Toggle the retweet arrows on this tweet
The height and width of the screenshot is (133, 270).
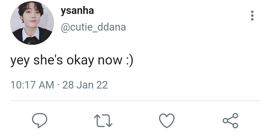(103, 121)
